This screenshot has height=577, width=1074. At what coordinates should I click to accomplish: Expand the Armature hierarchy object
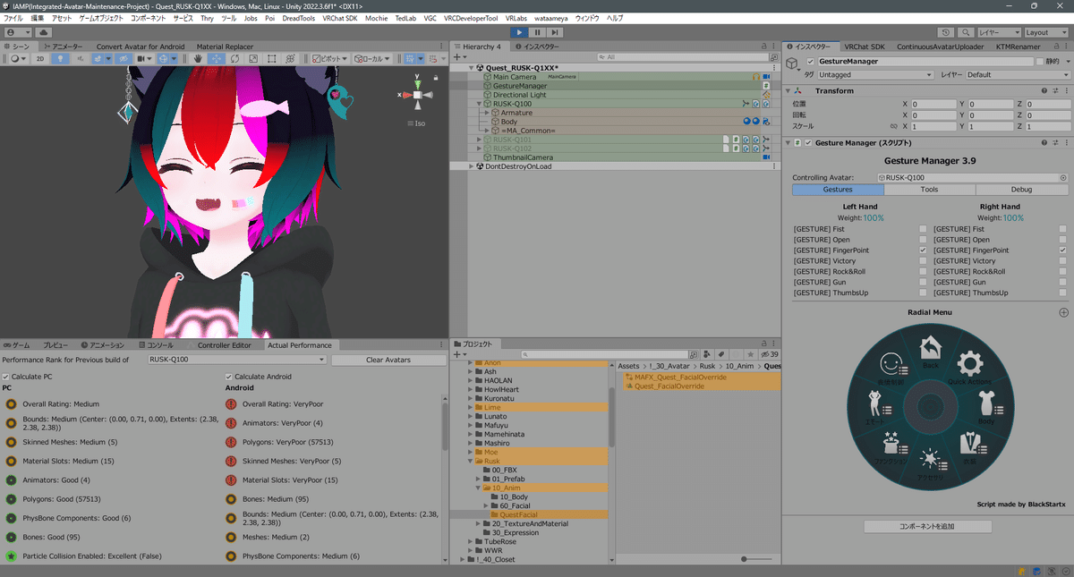(488, 113)
